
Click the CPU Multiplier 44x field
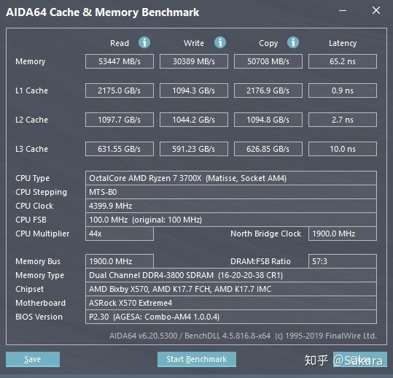pos(120,234)
